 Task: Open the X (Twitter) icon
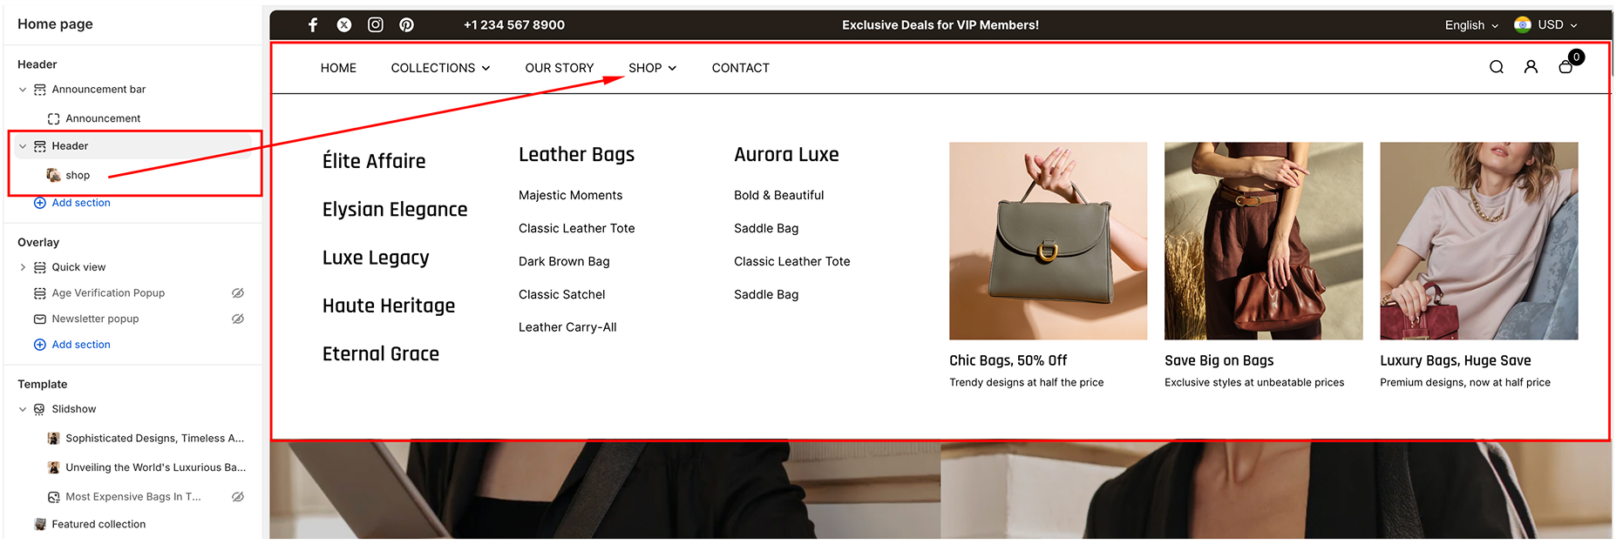(x=344, y=24)
